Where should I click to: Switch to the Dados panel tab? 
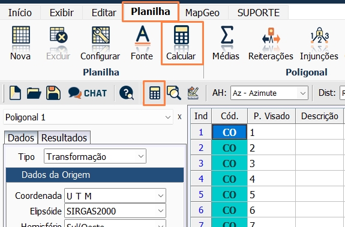point(21,138)
